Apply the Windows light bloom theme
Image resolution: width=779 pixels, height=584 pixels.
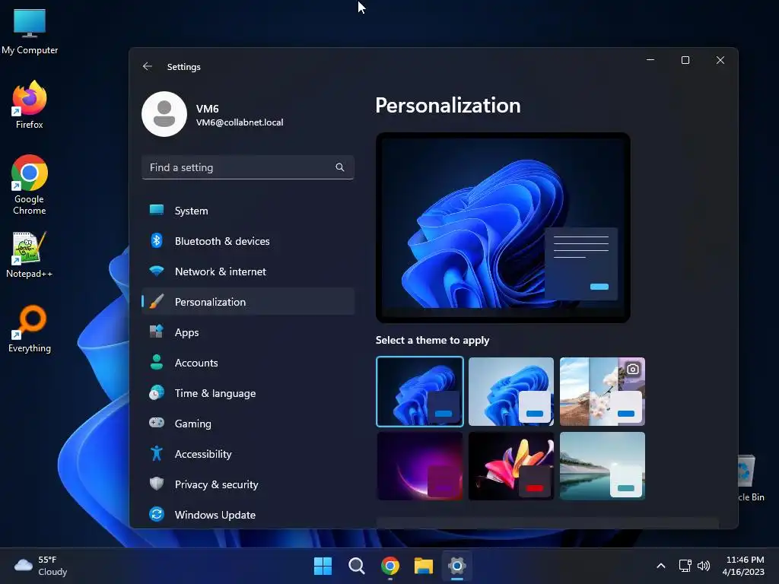[511, 392]
